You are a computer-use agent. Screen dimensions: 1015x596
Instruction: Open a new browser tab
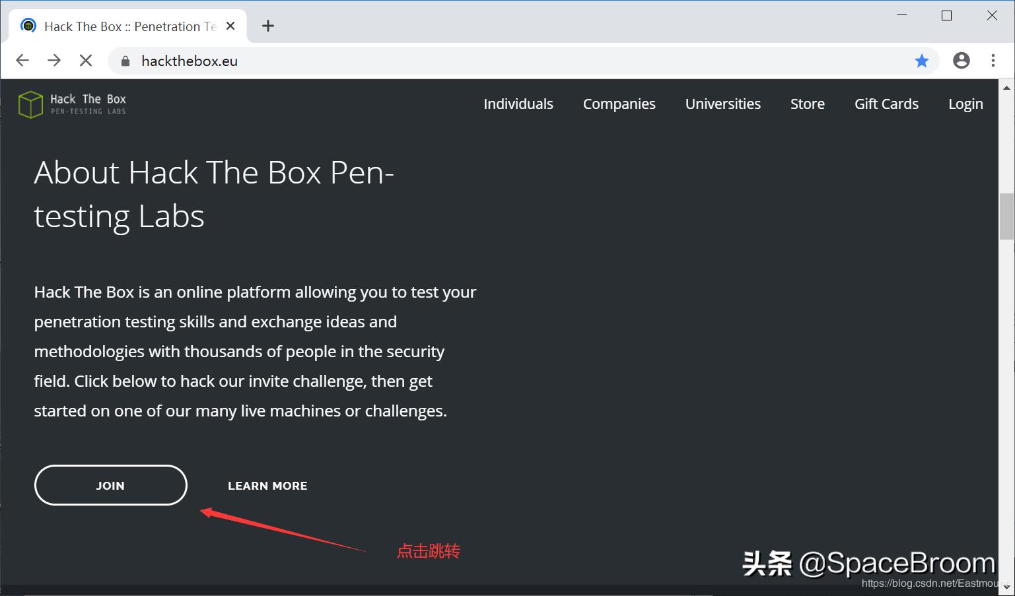267,26
